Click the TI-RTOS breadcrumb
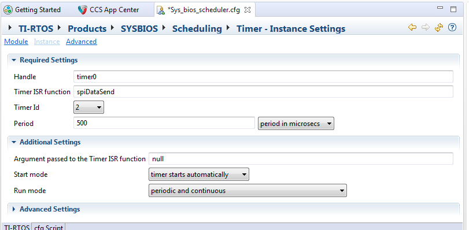 (36, 29)
